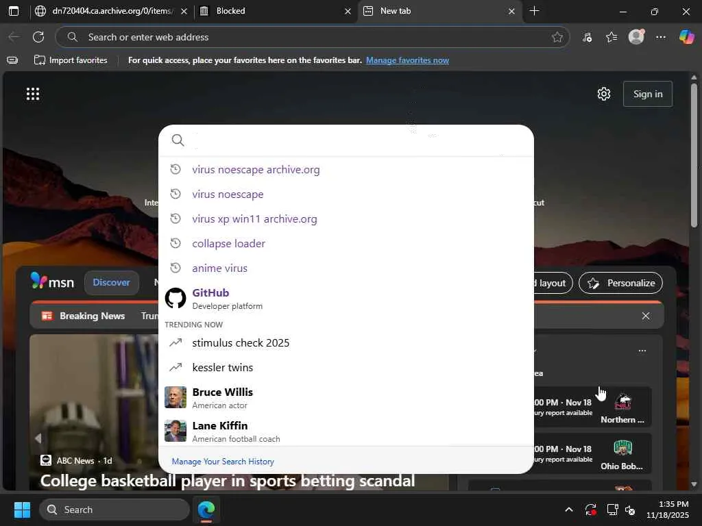Open the media control music icon
The height and width of the screenshot is (526, 702).
point(587,37)
